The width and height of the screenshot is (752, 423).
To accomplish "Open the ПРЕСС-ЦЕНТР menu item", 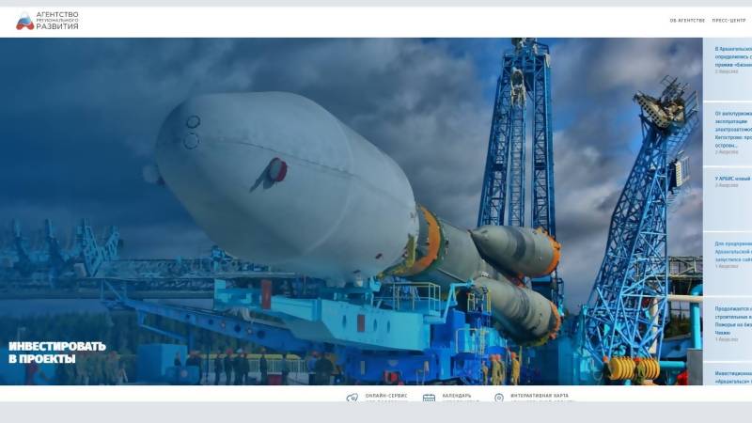I will tap(731, 20).
